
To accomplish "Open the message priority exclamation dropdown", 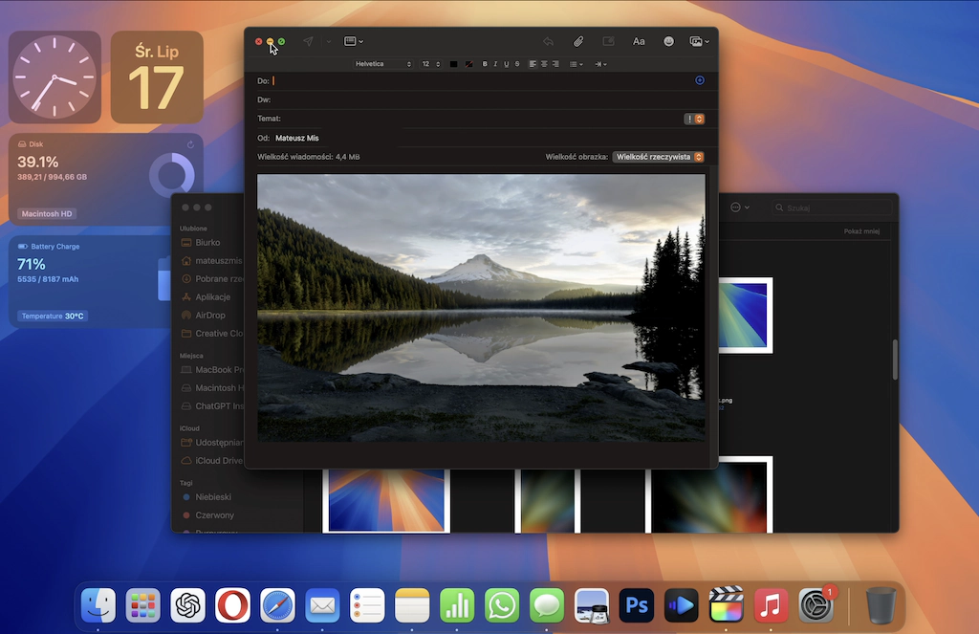I will coord(694,119).
